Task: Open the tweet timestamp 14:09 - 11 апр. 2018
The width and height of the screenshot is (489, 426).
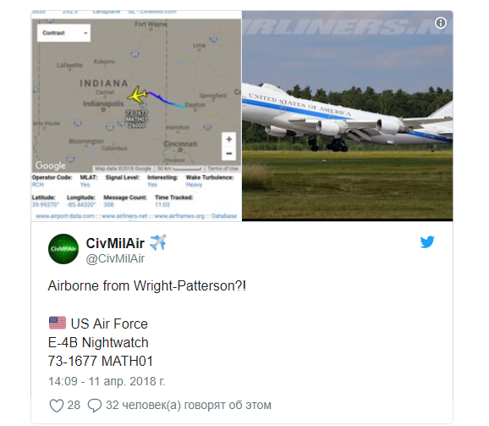Action: coord(107,381)
